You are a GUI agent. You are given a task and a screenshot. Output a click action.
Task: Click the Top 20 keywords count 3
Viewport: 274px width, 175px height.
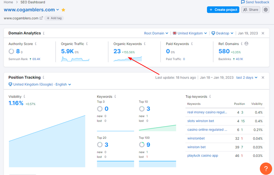(106, 145)
